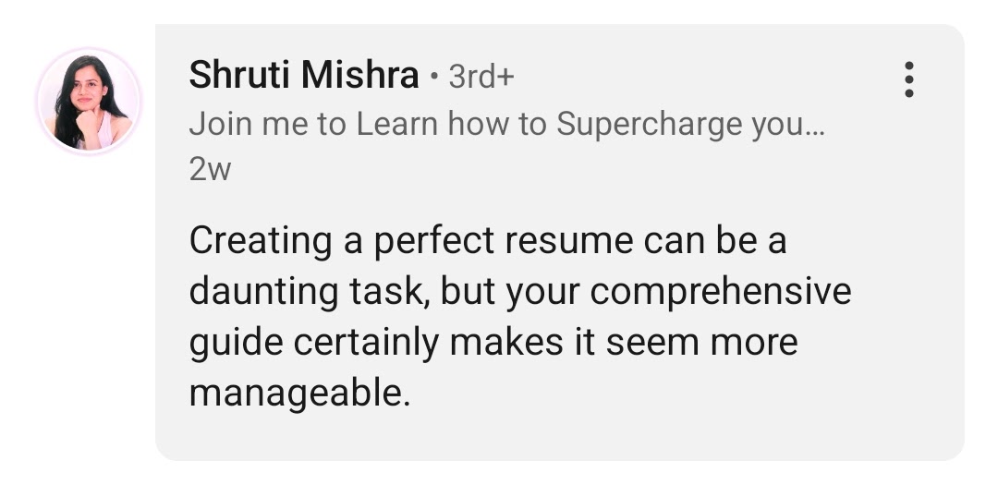This screenshot has width=998, height=497.
Task: Click the "3rd+" connection degree label
Action: click(x=481, y=77)
